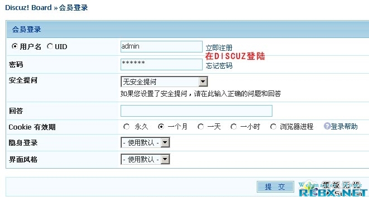369x201 pixels.
Task: Open the 登录帮助 login help link
Action: pos(344,126)
